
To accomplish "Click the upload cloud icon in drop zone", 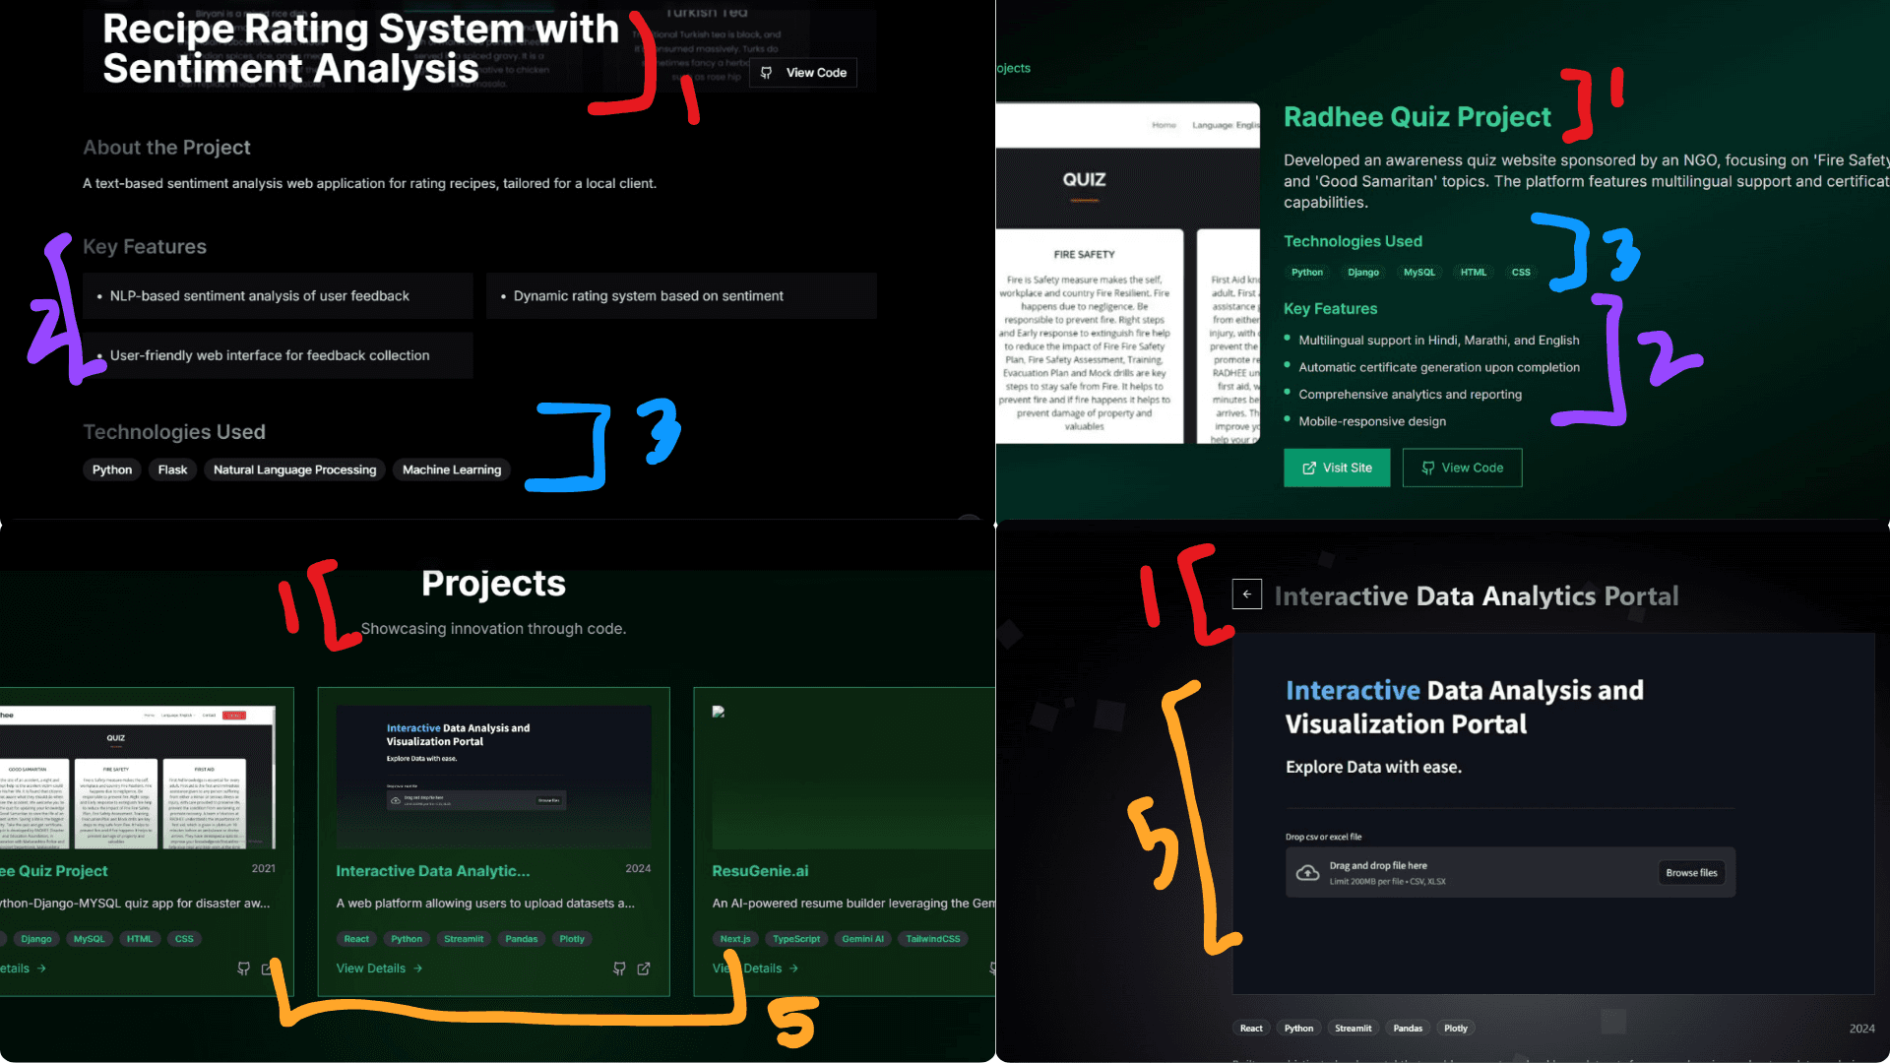I will point(1307,873).
